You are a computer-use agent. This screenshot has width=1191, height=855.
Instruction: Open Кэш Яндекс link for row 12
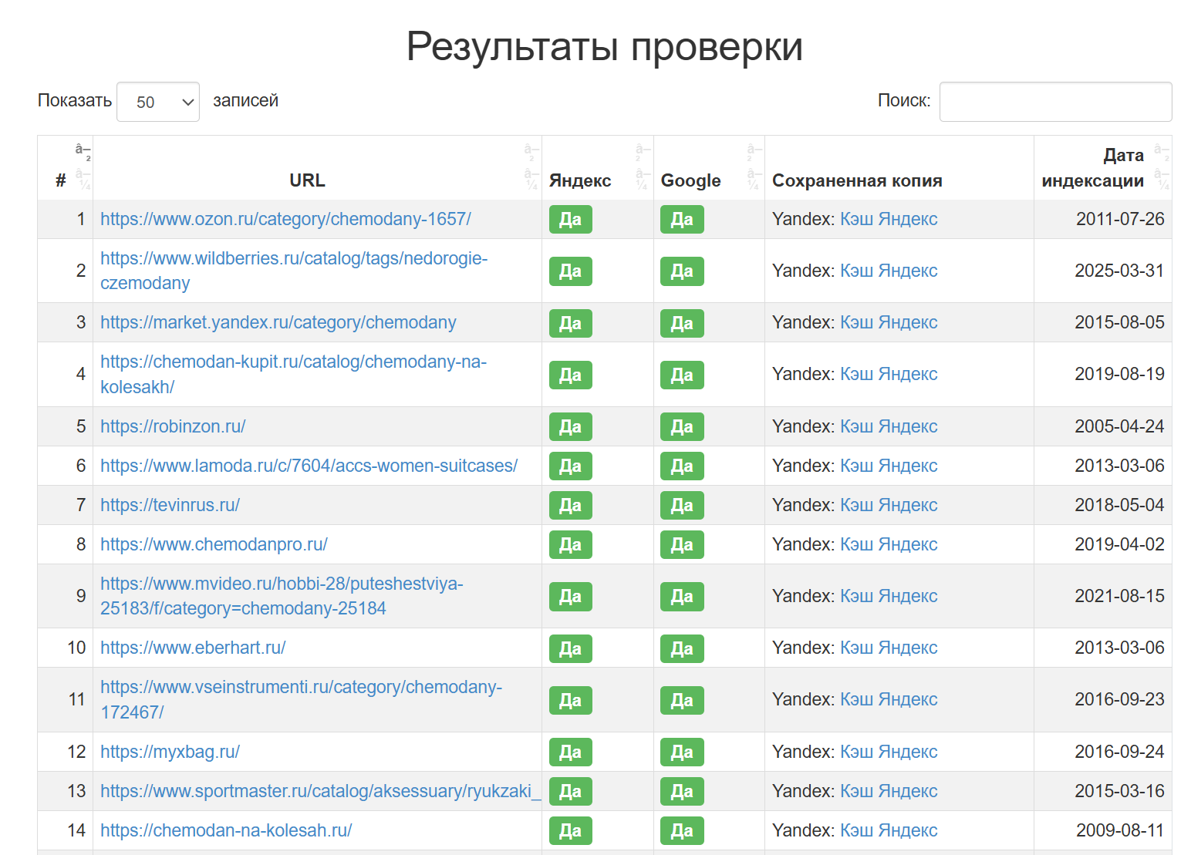[889, 752]
